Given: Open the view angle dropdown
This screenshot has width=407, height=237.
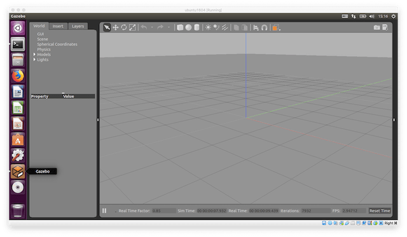Looking at the screenshot, I should tap(276, 27).
